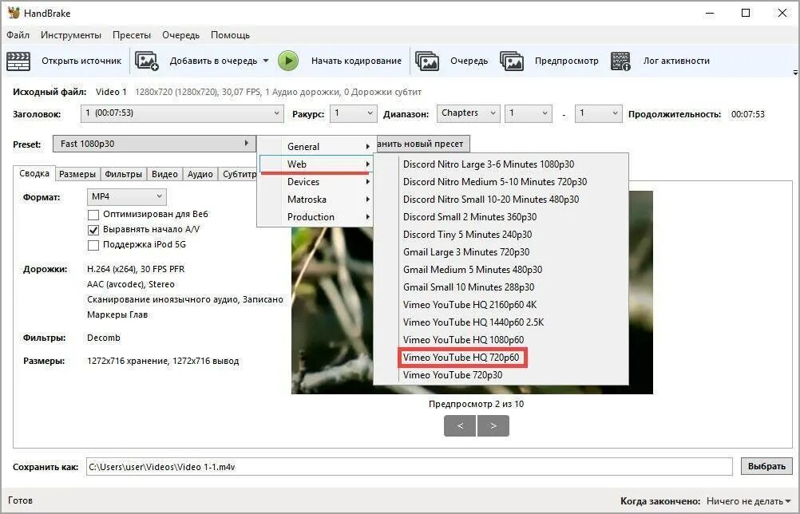Open the start chapter dropdown
Image resolution: width=800 pixels, height=514 pixels.
point(528,113)
